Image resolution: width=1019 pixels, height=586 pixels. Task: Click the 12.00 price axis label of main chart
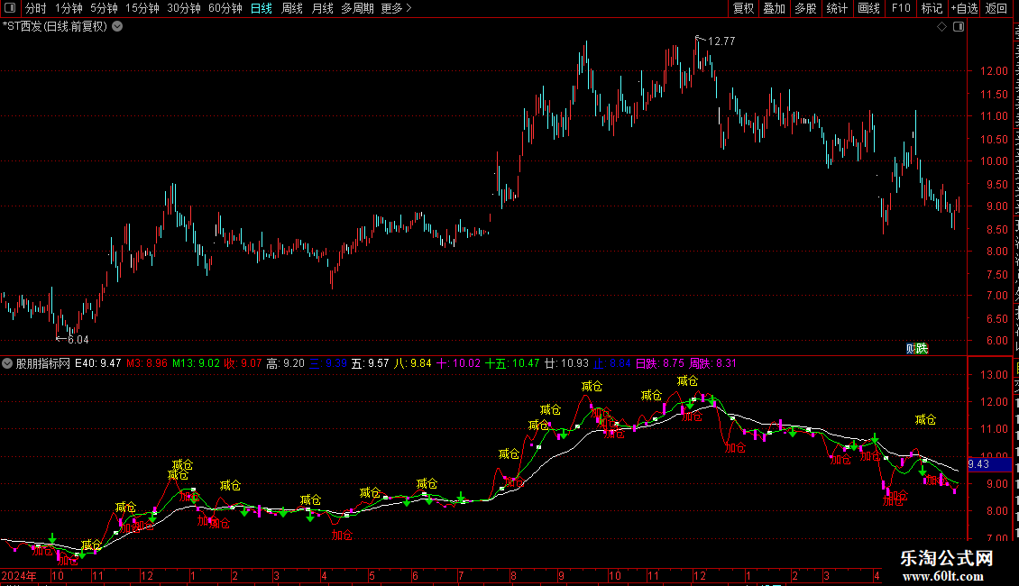995,71
